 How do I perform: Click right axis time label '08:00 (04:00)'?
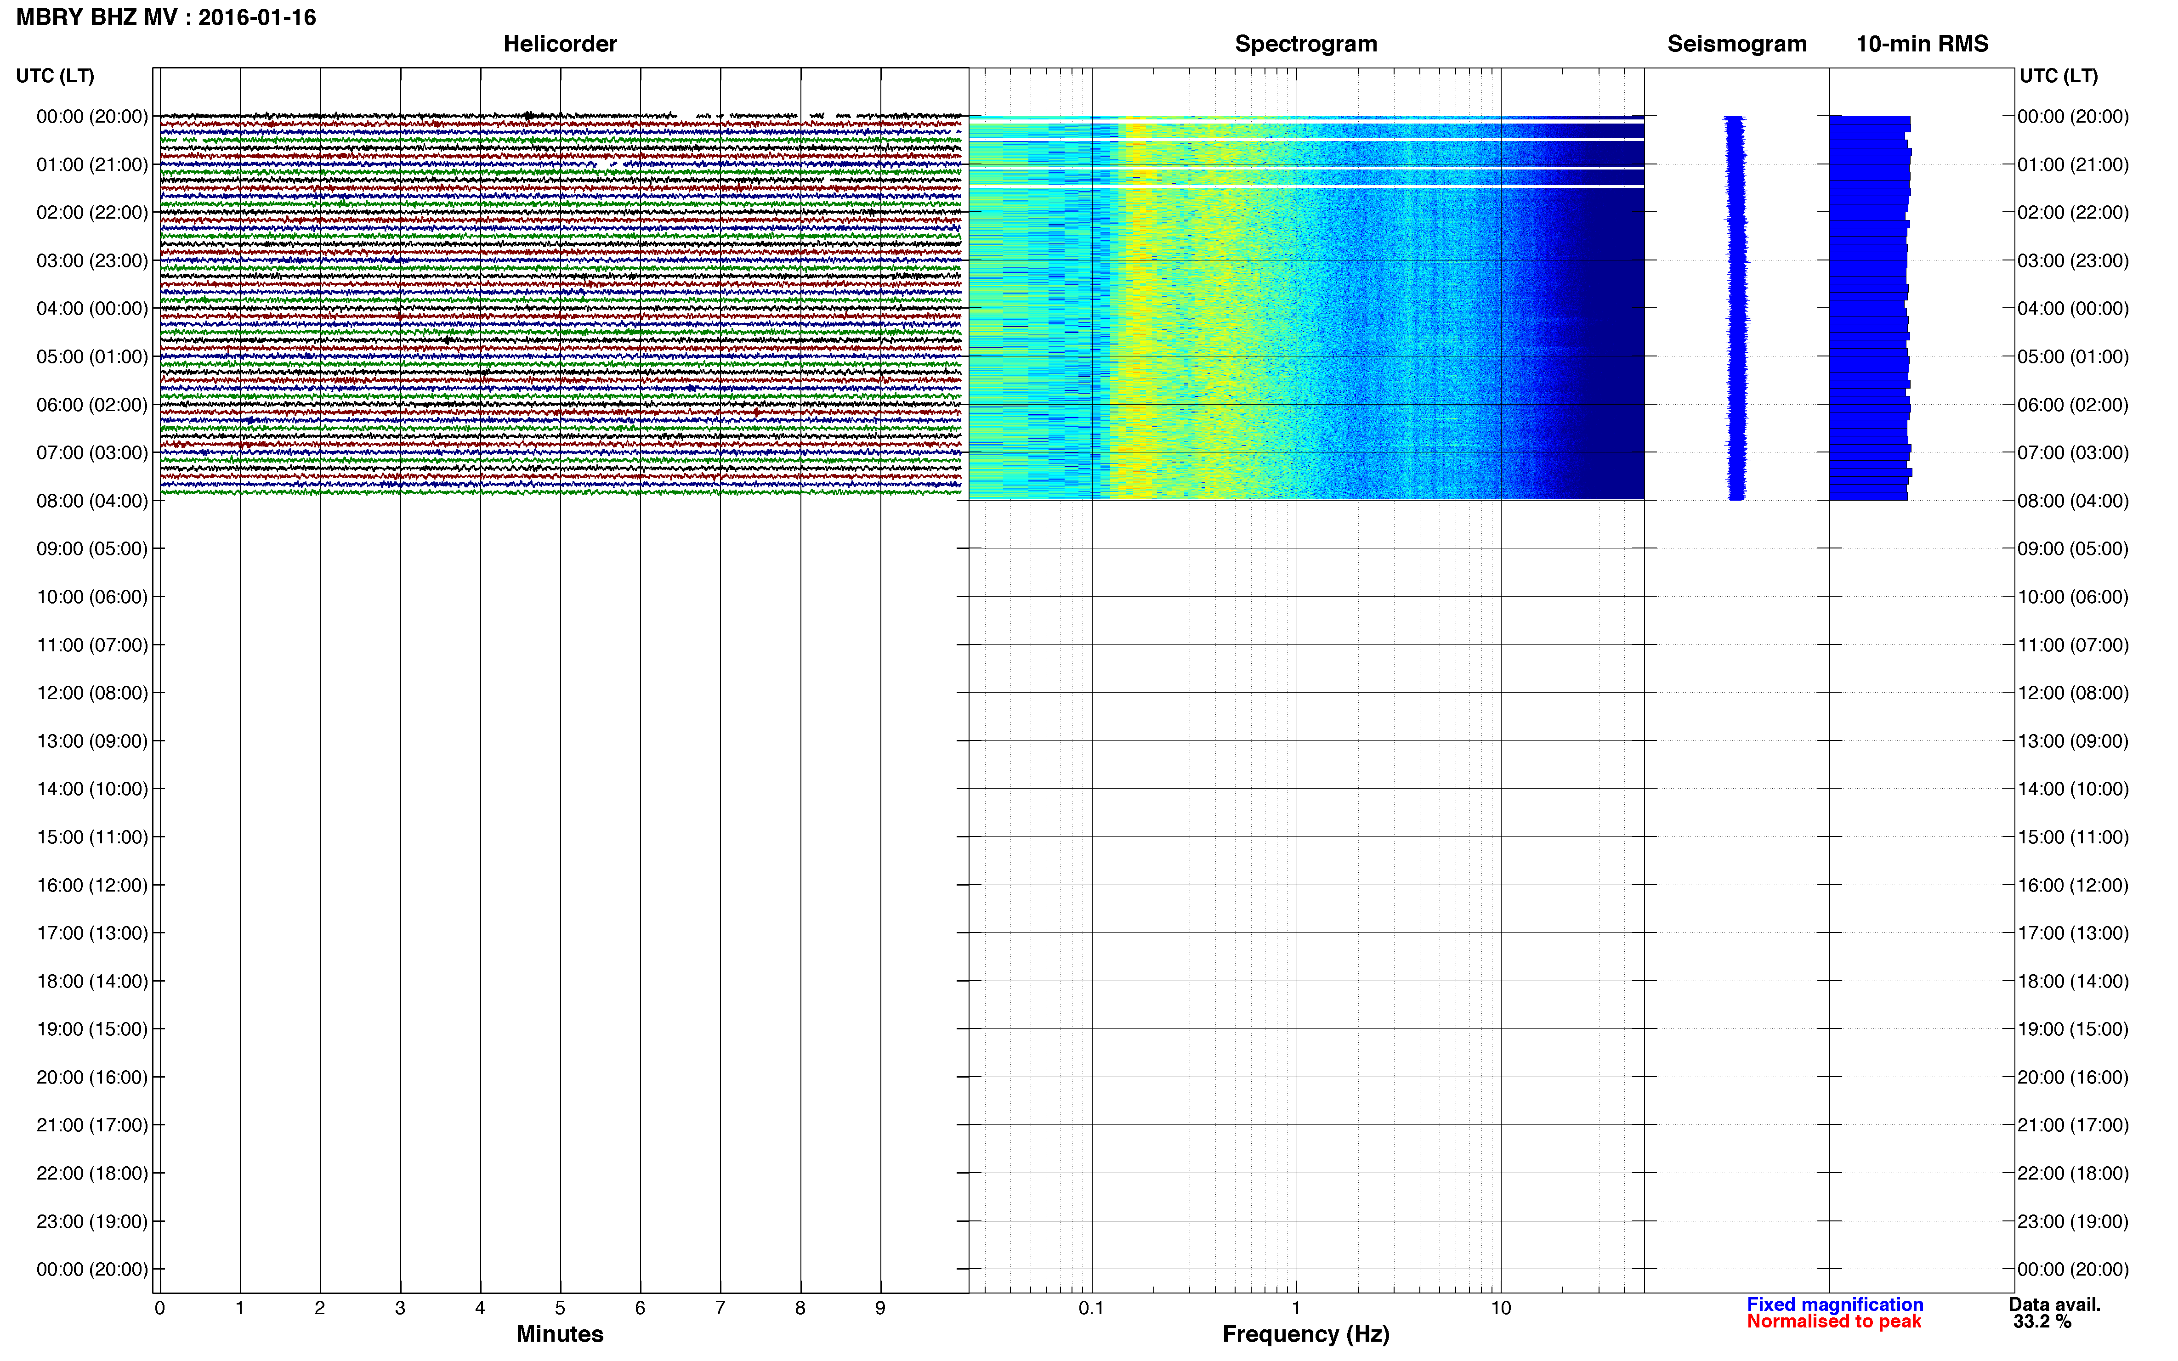(2073, 501)
